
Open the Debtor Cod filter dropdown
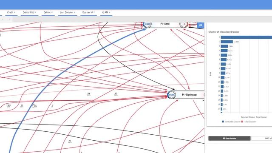click(x=29, y=12)
